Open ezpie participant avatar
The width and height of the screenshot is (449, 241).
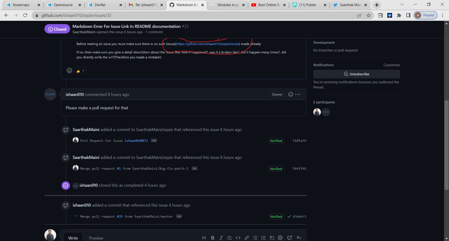pos(326,112)
